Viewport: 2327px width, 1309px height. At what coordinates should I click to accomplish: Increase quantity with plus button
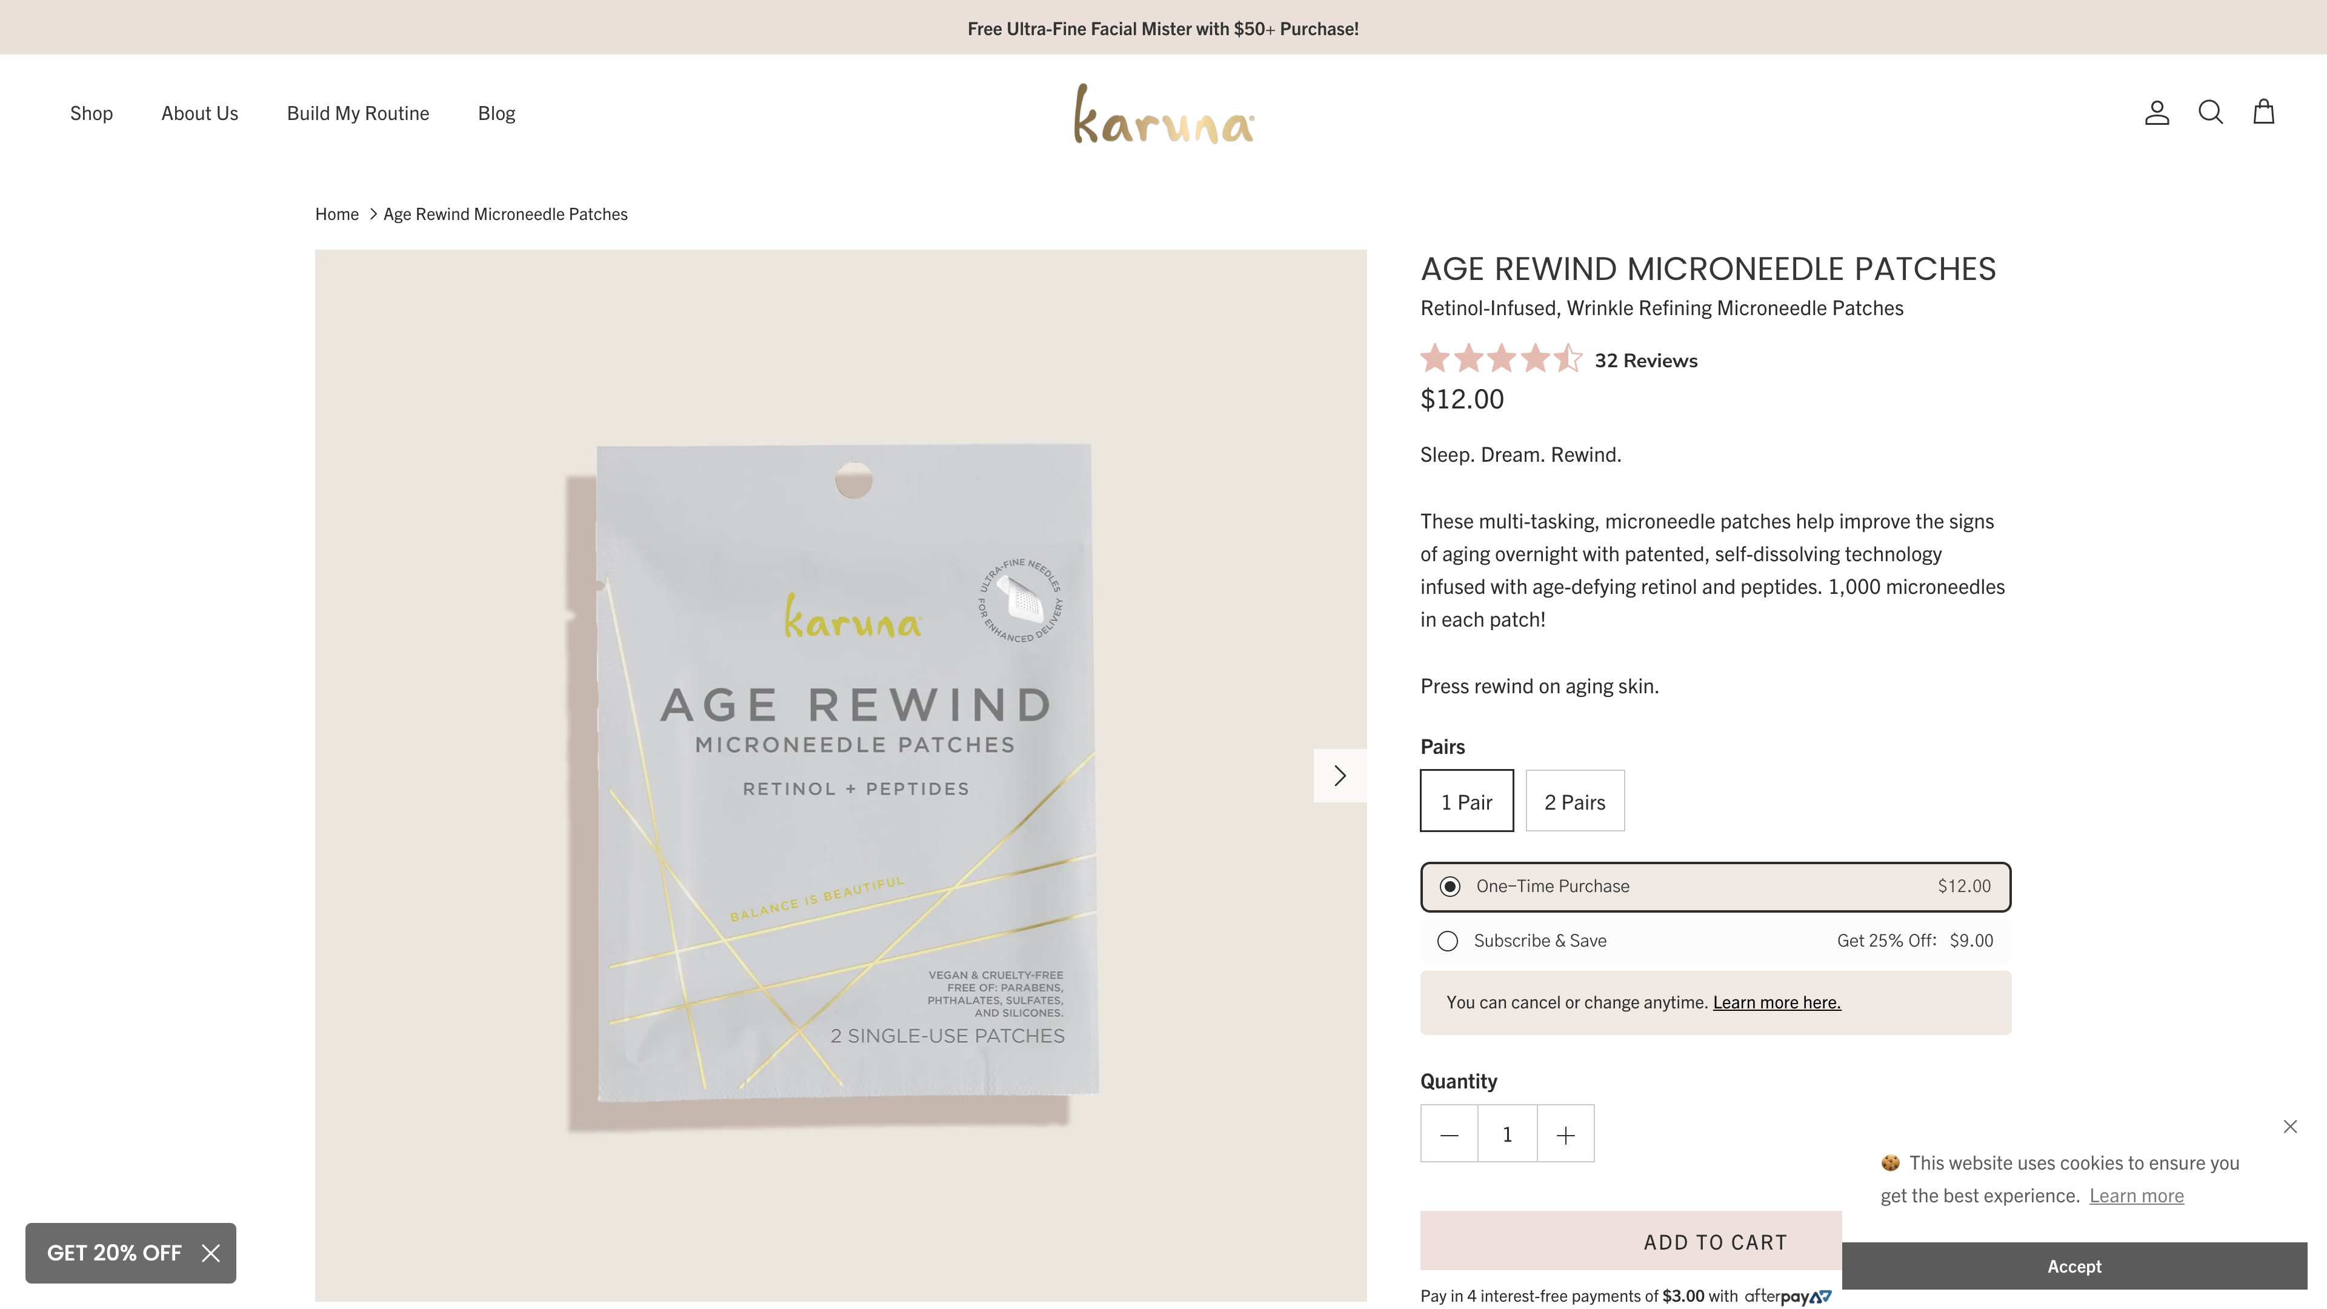[1565, 1134]
